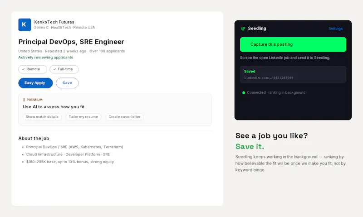
Task: Show match details
Action: point(42,117)
